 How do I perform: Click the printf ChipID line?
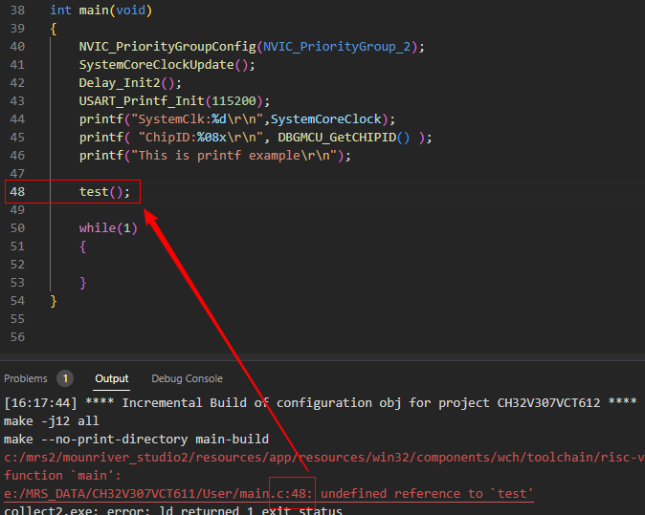tap(256, 138)
